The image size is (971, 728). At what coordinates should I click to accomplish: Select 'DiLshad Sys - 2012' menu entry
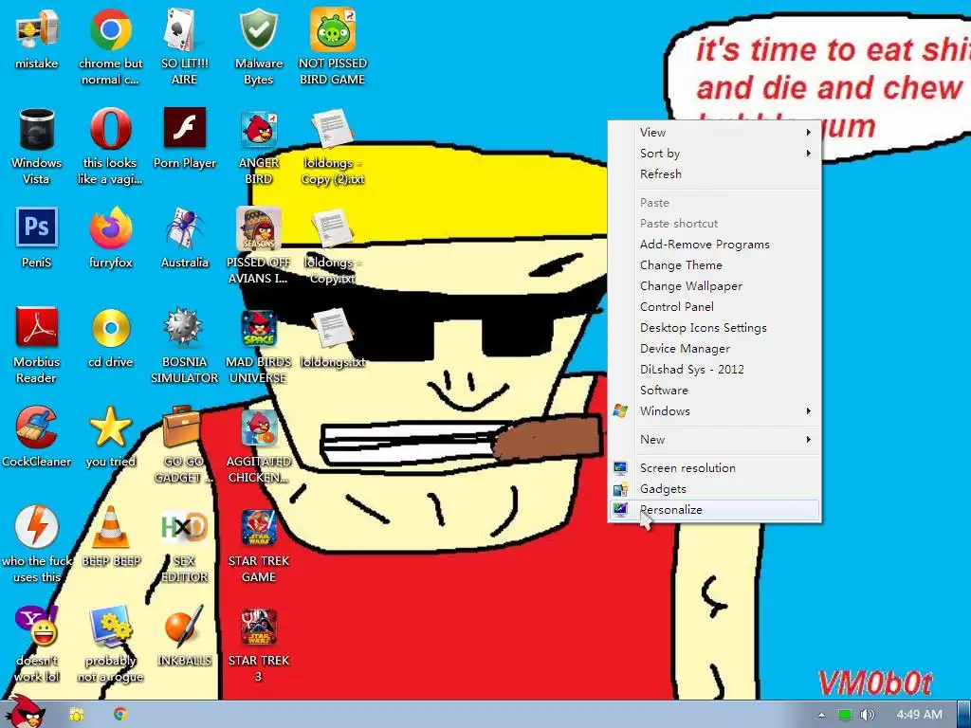coord(715,369)
